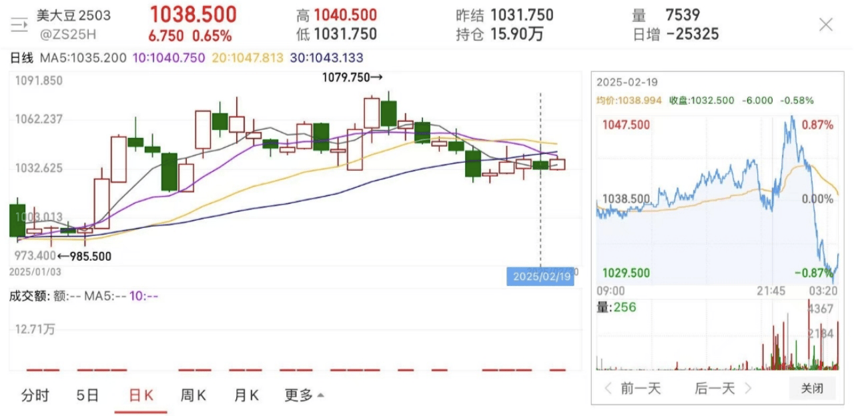Click the 2025/02/19 date marker on chart
Image resolution: width=854 pixels, height=416 pixels.
click(x=540, y=277)
